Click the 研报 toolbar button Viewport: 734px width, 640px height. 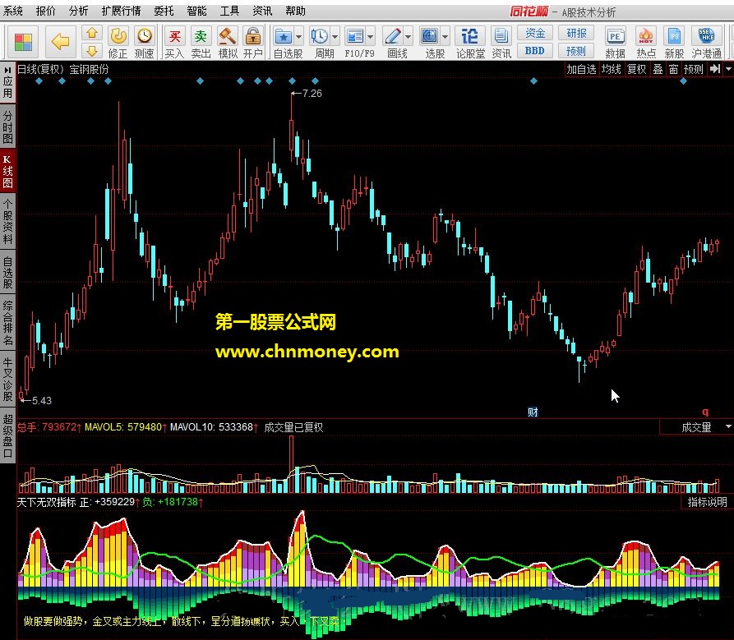[576, 33]
